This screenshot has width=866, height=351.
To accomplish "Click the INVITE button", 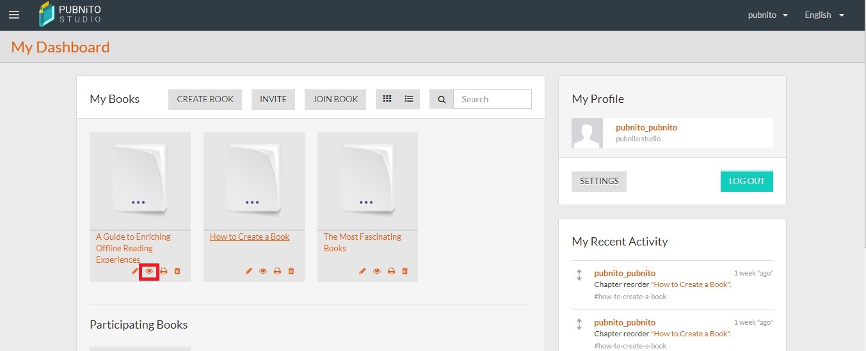I will point(273,99).
